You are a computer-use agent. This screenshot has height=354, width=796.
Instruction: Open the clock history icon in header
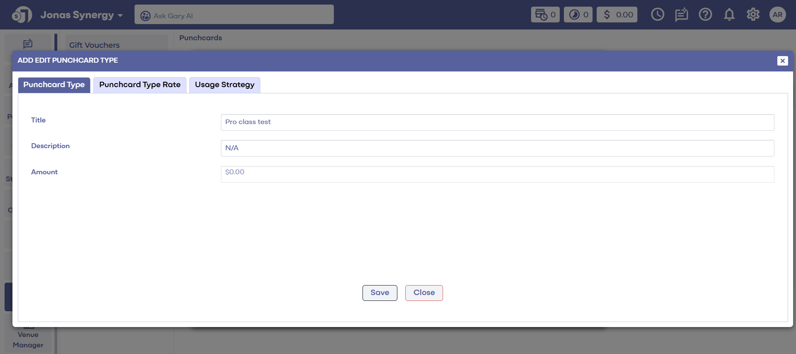657,15
